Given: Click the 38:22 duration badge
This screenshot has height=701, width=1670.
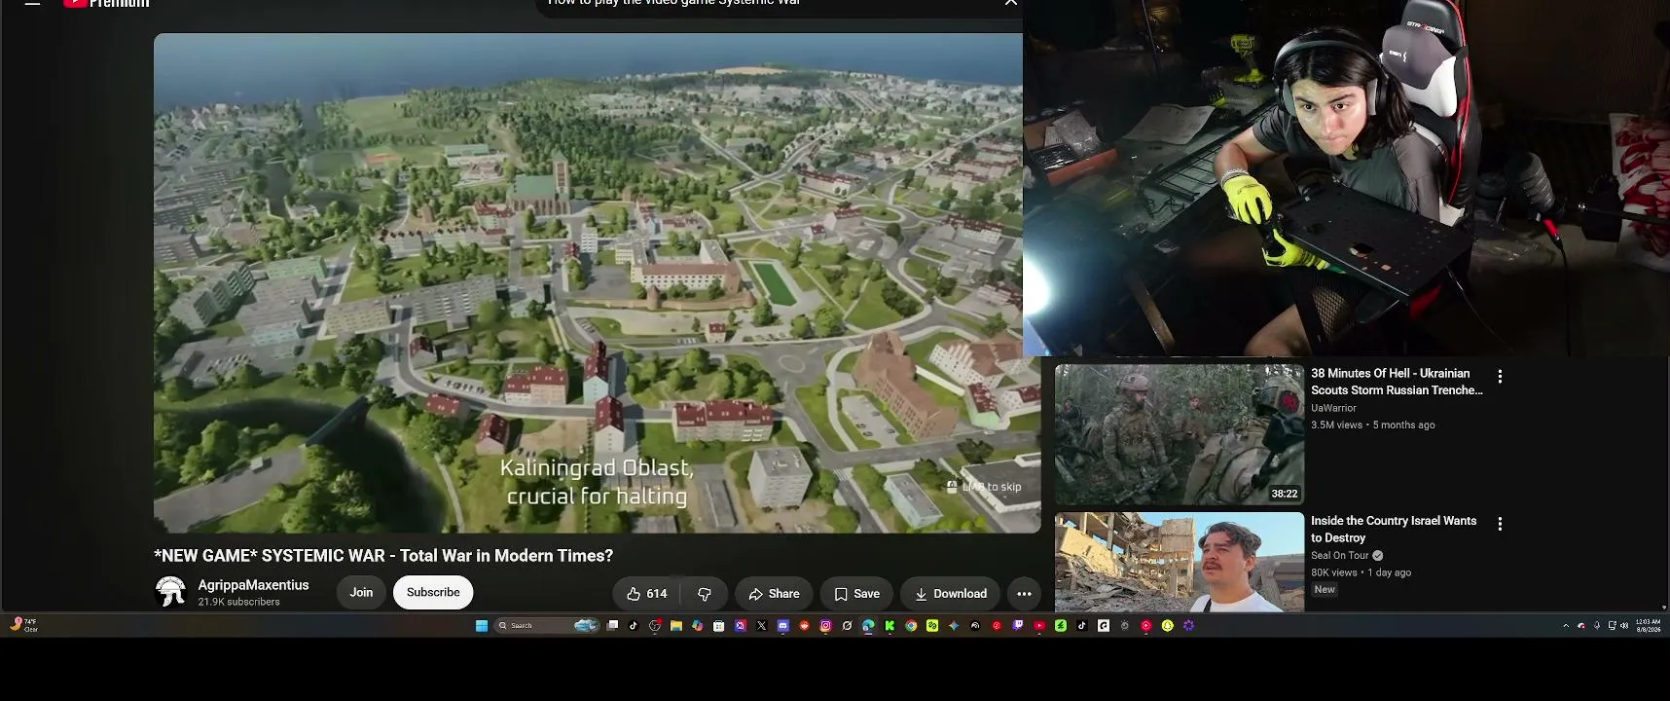Looking at the screenshot, I should tap(1285, 494).
